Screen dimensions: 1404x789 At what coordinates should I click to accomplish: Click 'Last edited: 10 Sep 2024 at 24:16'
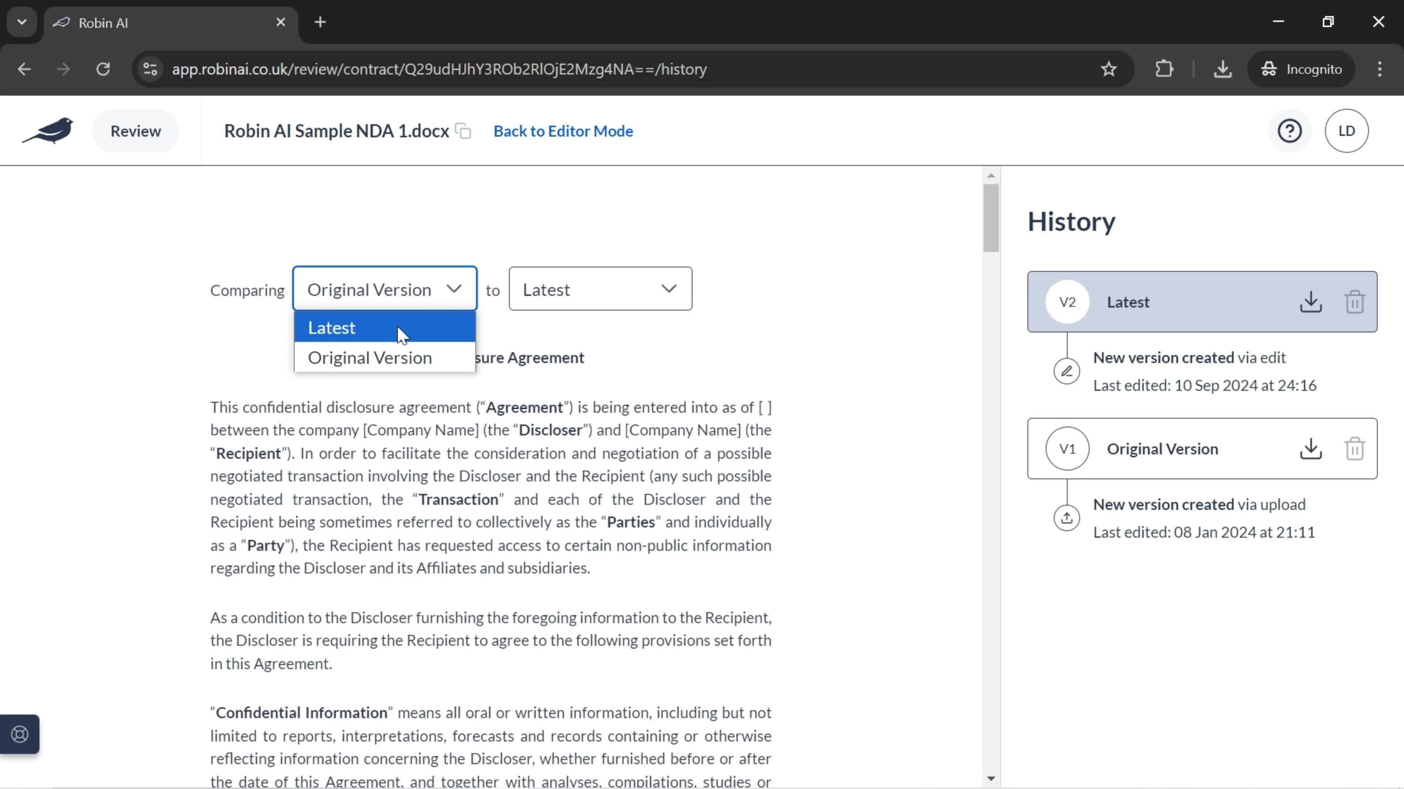(x=1204, y=385)
